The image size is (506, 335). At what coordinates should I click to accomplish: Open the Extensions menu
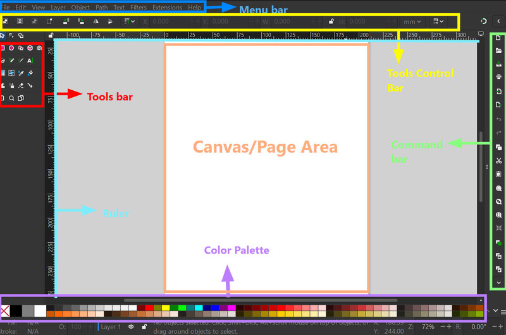[x=167, y=7]
